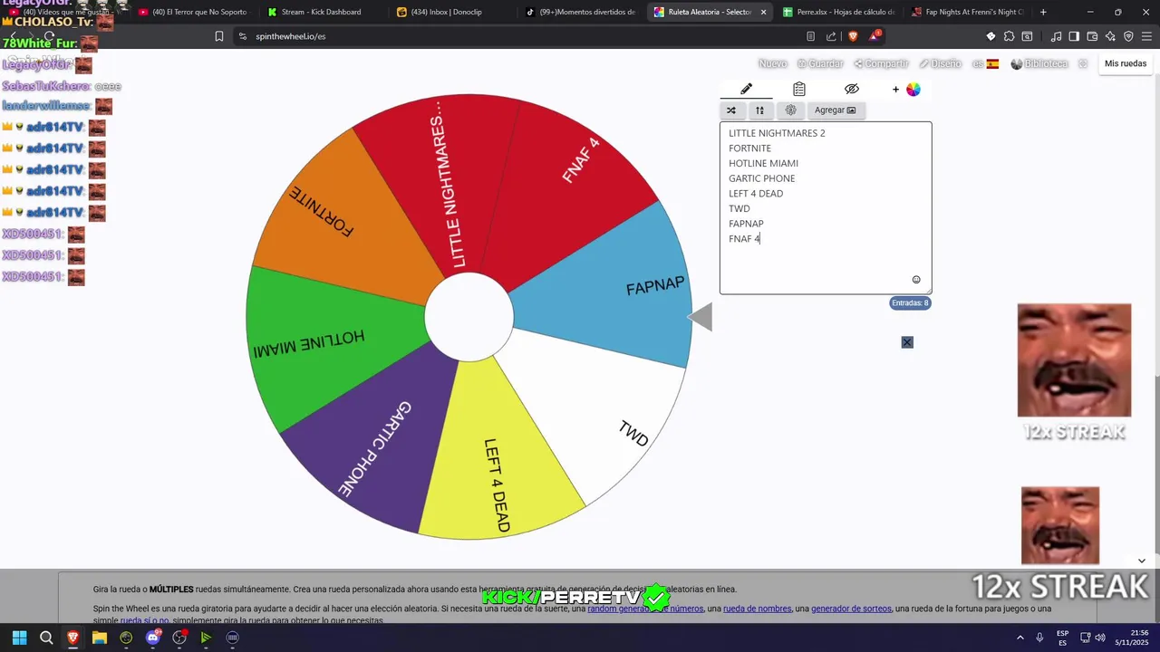Image resolution: width=1160 pixels, height=652 pixels.
Task: Toggle the hide entries eye icon
Action: click(x=851, y=89)
